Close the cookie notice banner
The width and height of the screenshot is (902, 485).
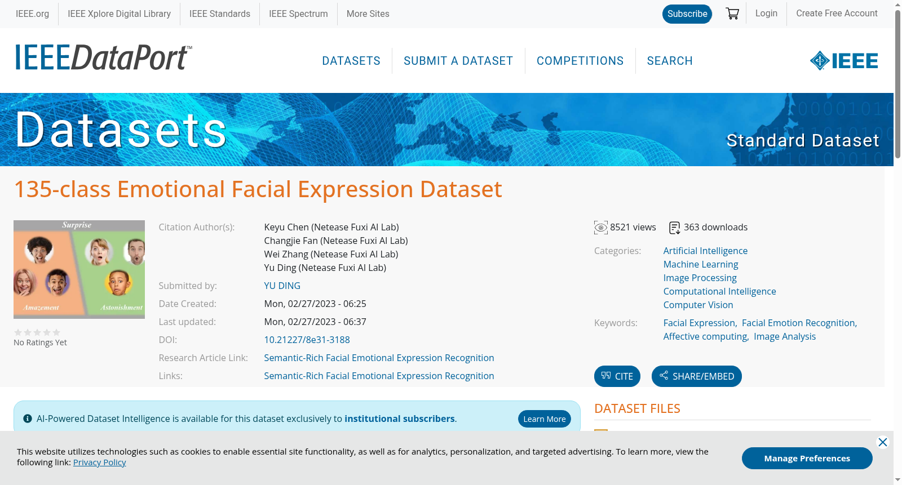click(x=883, y=442)
